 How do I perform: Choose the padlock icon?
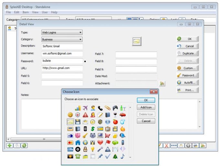[x=85, y=149]
